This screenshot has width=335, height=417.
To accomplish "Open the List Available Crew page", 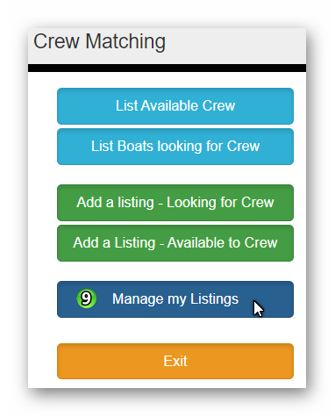I will [175, 106].
